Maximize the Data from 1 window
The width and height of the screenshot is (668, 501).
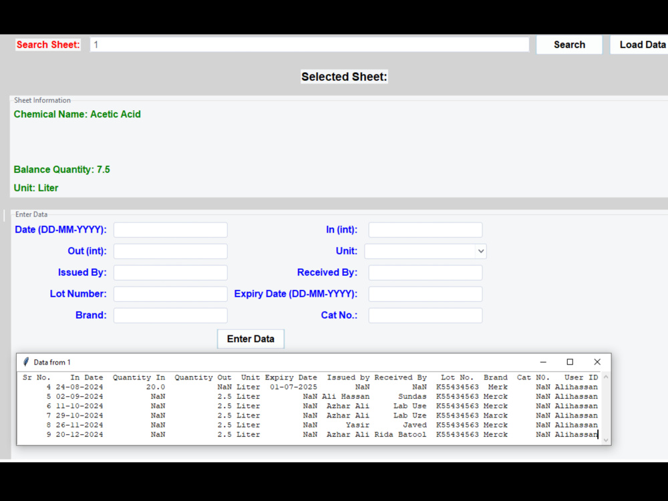point(570,362)
